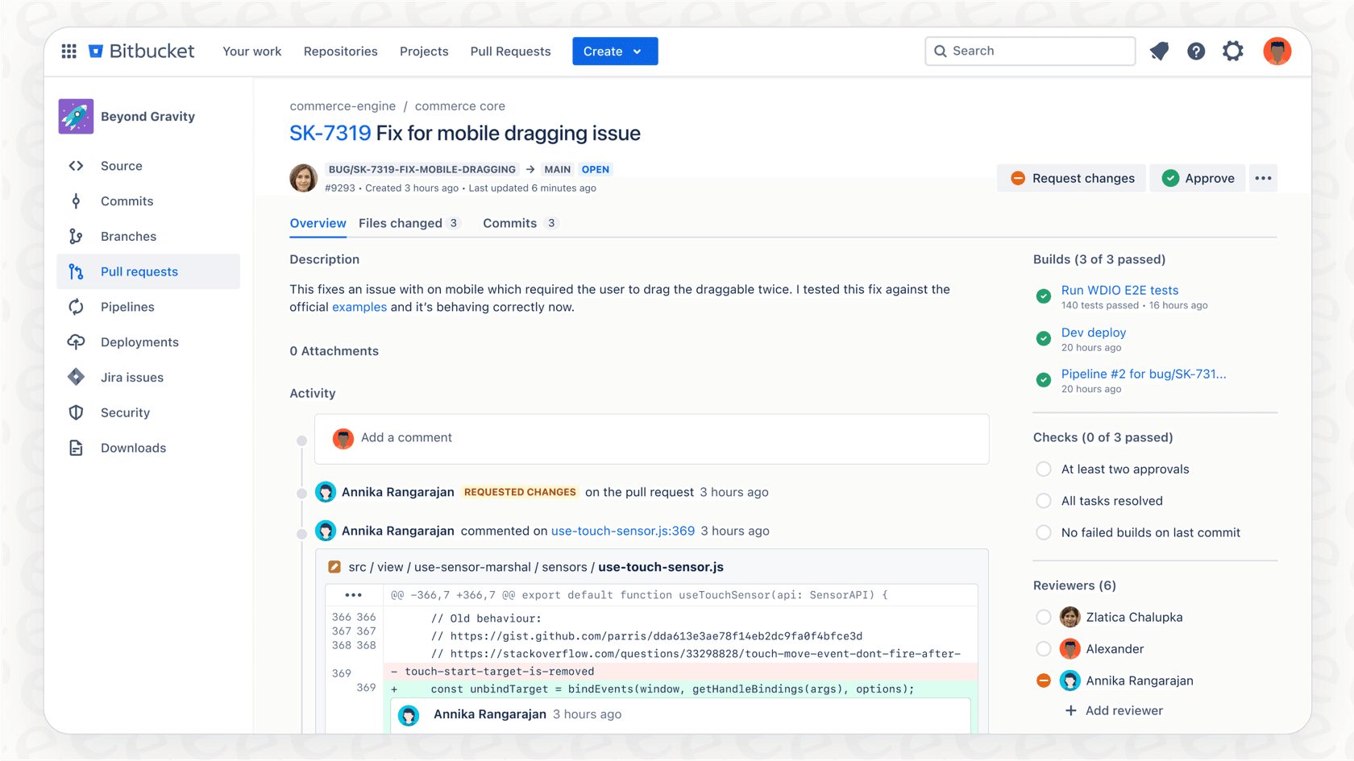
Task: Click the Downloads sidebar icon
Action: [76, 448]
